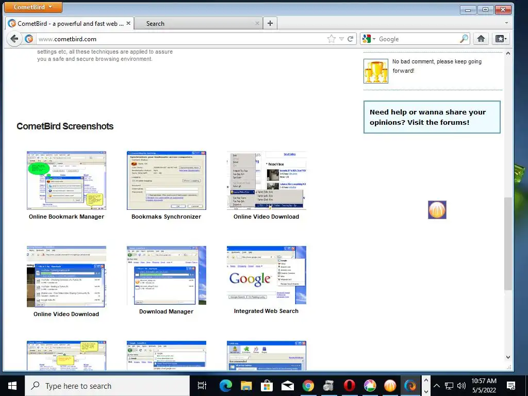This screenshot has width=528, height=396.
Task: Click the search magnifier icon in search box
Action: tap(464, 39)
